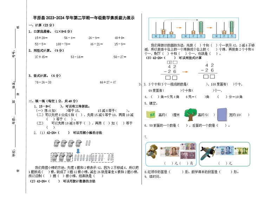Click the text 69里面有
Viewport: 279px width, 197px height.
pyautogui.click(x=156, y=90)
